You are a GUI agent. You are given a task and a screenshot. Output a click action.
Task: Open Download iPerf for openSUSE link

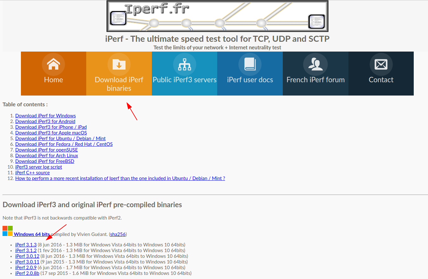[x=46, y=150]
